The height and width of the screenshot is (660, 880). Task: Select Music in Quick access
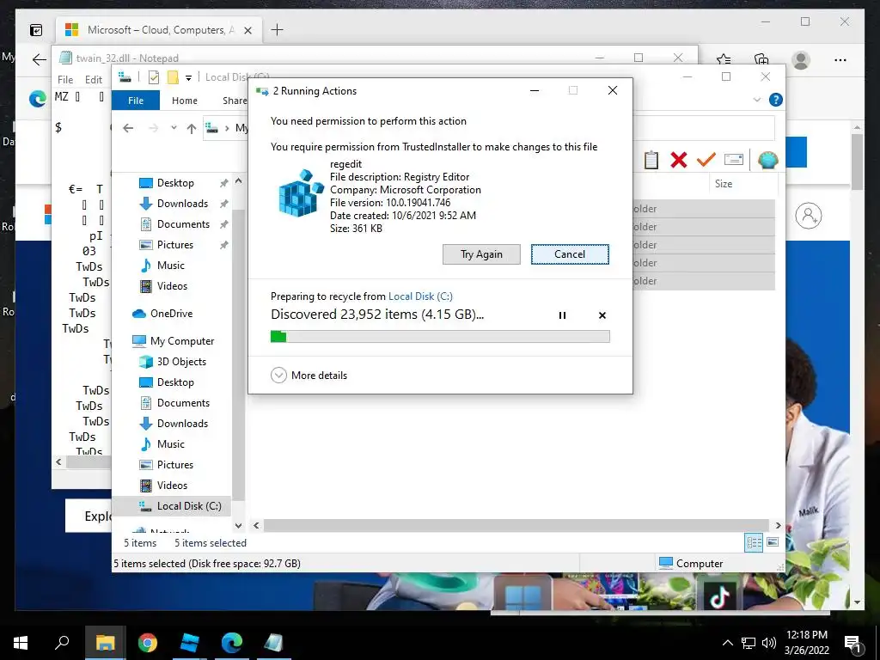click(x=171, y=266)
